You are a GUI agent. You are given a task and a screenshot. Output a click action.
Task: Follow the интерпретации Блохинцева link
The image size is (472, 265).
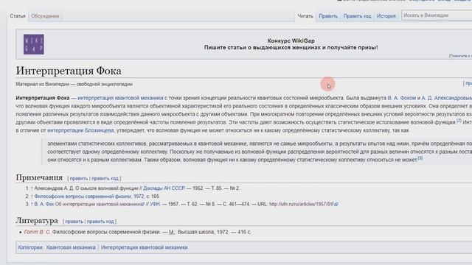[80, 130]
